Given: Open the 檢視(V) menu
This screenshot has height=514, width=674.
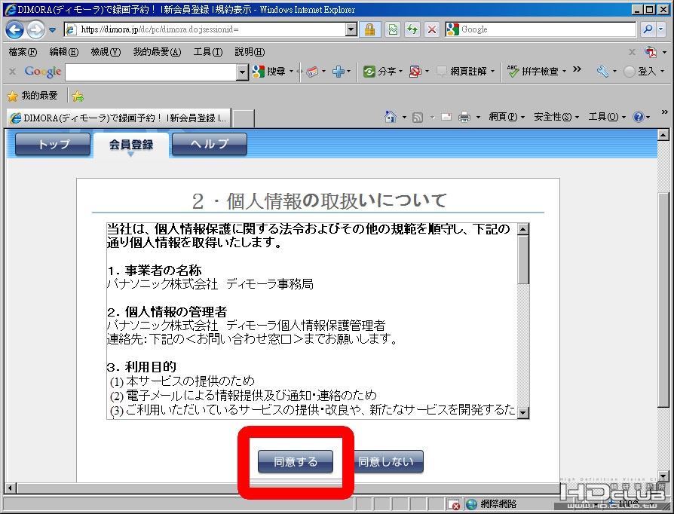Looking at the screenshot, I should (106, 52).
